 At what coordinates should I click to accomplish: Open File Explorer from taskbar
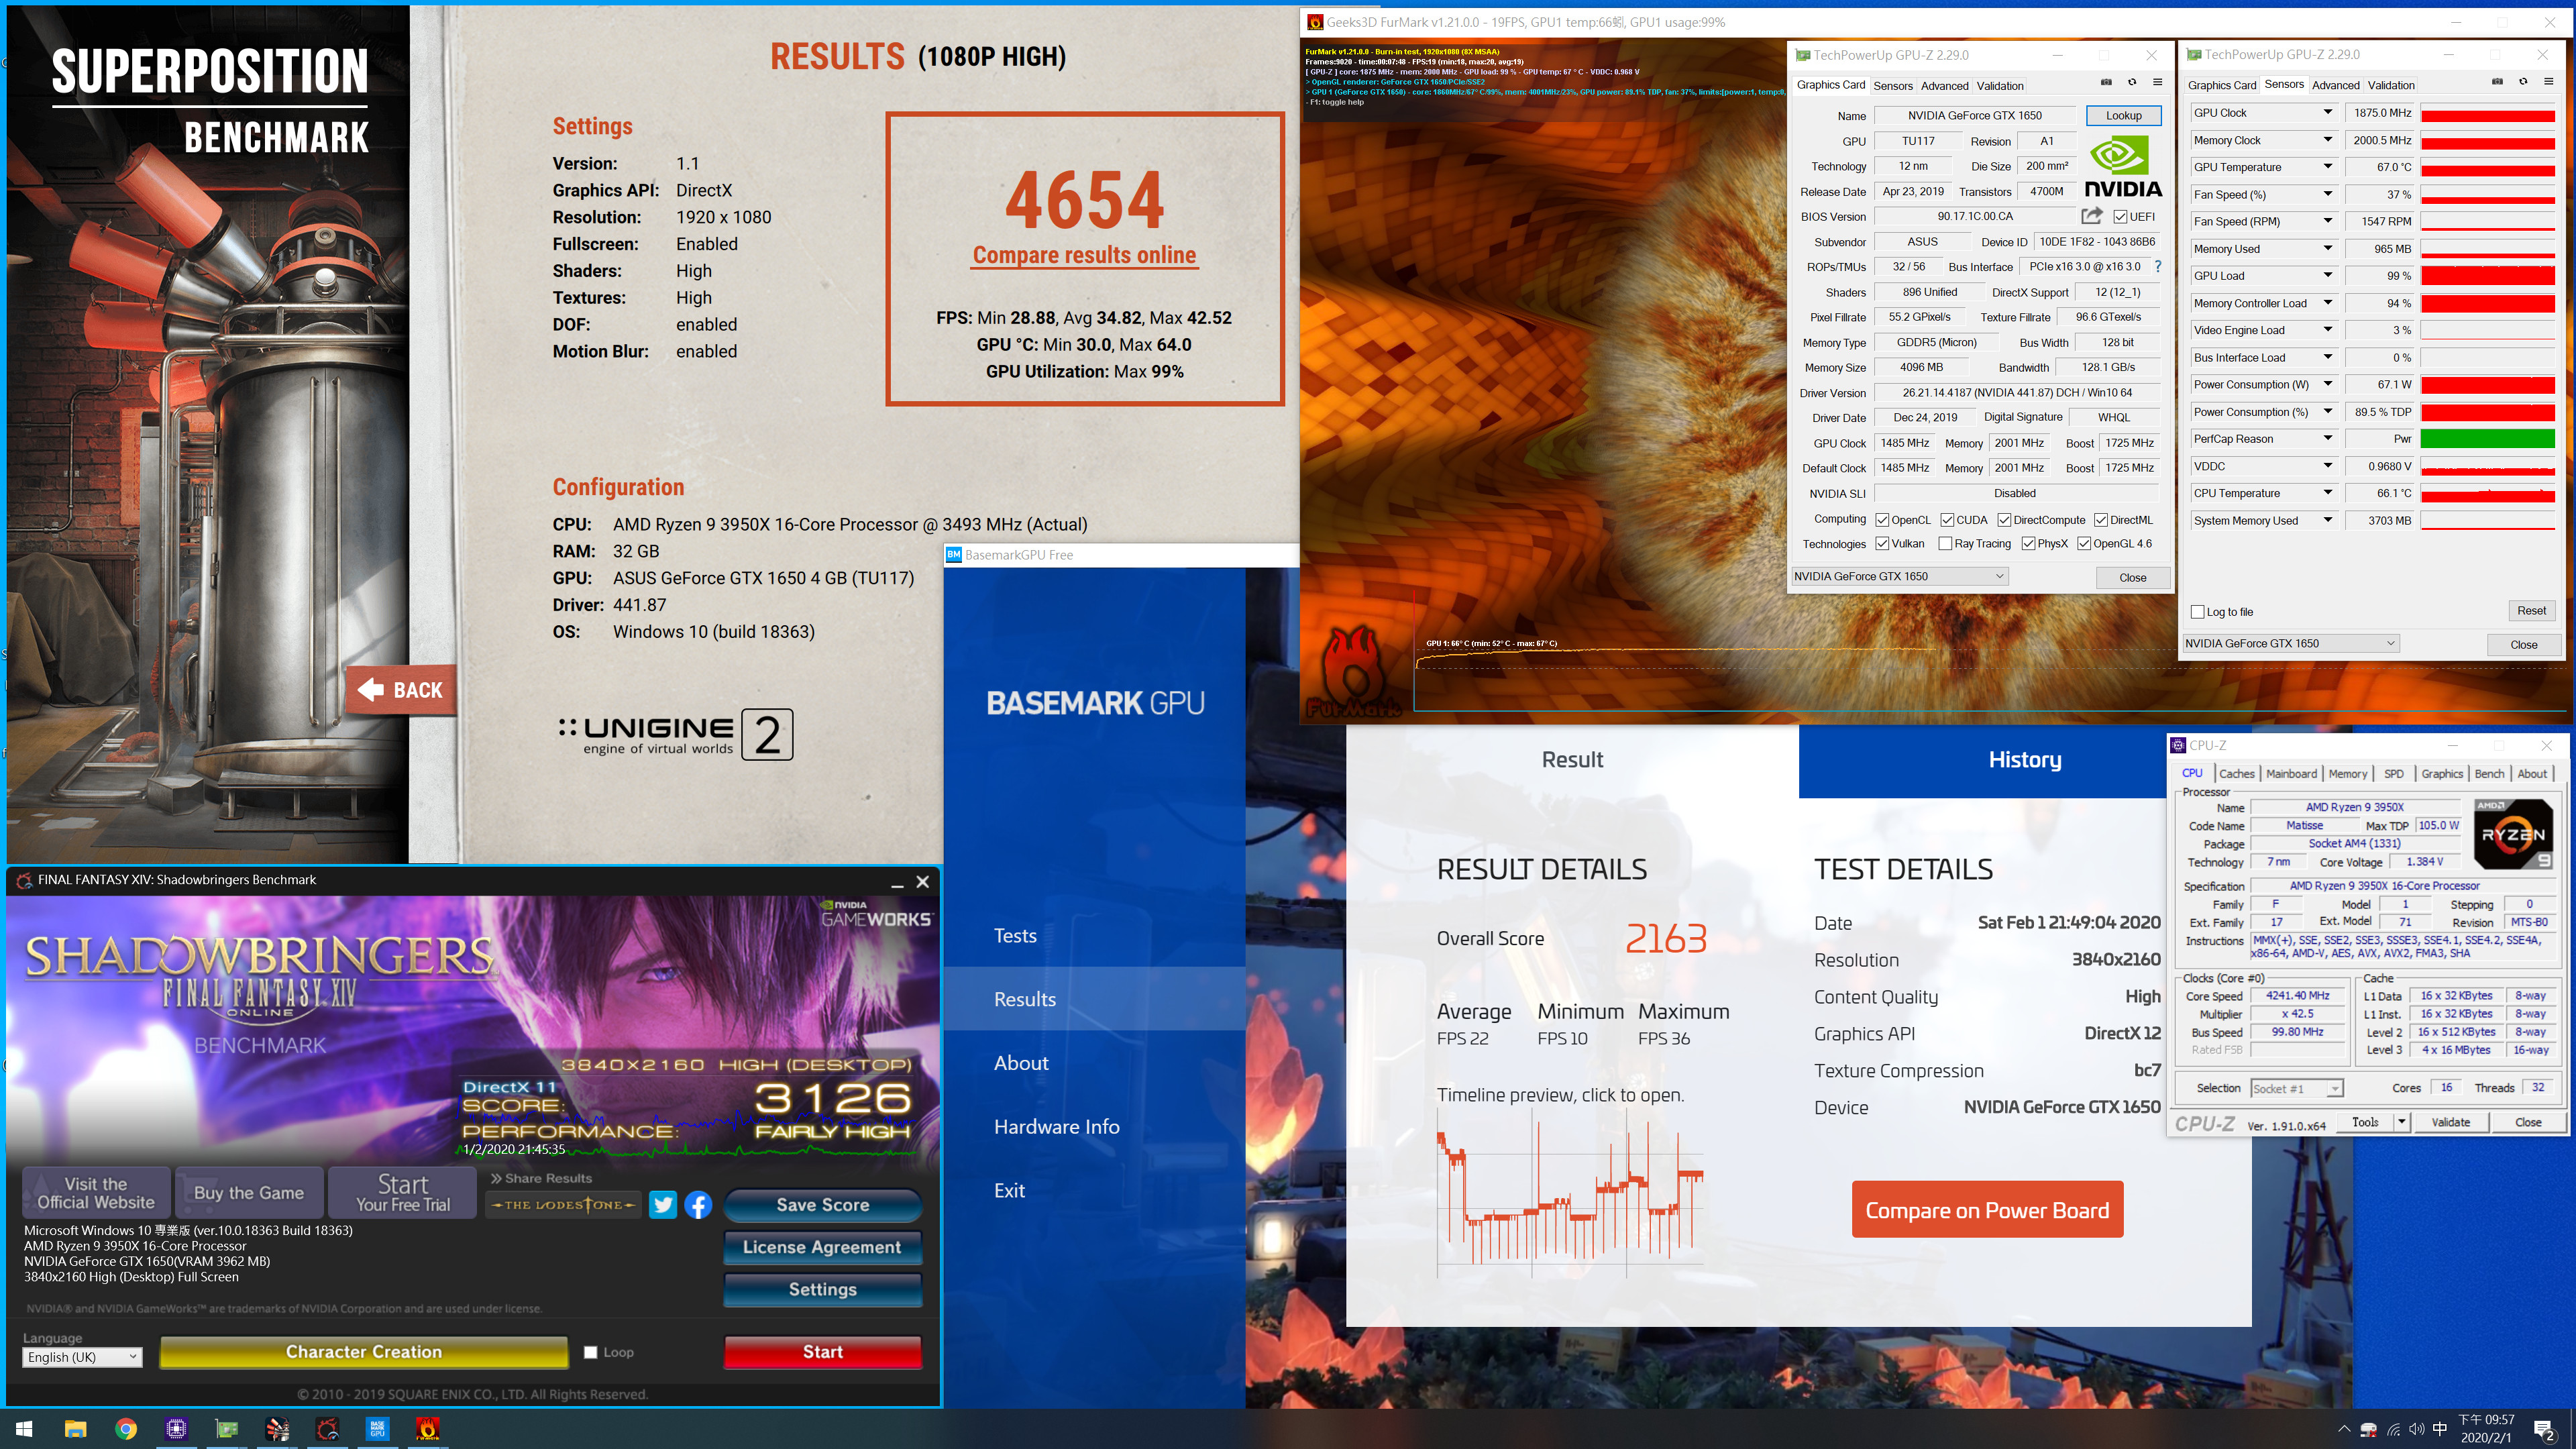click(x=75, y=1428)
